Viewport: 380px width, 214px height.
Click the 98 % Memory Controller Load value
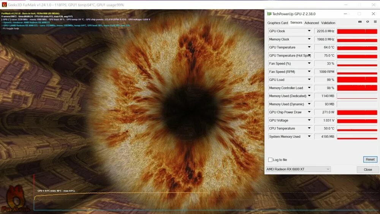[325, 88]
